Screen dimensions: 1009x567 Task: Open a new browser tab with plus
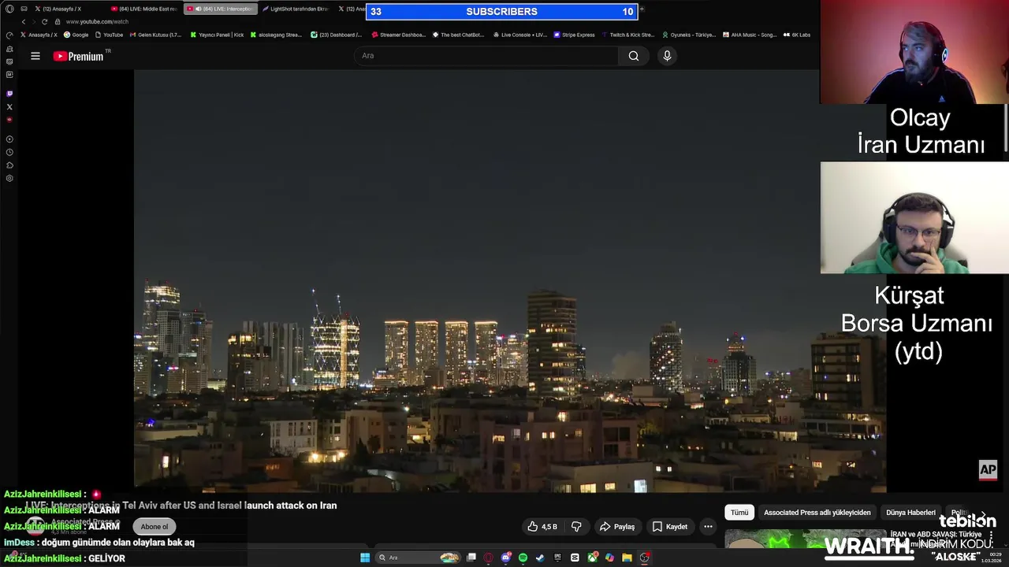pyautogui.click(x=642, y=9)
